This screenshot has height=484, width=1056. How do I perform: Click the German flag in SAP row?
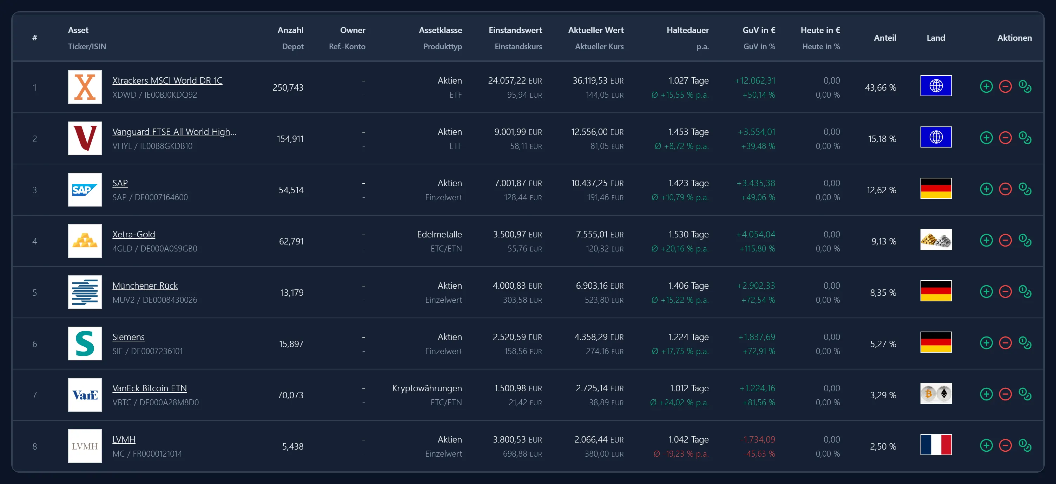[936, 188]
